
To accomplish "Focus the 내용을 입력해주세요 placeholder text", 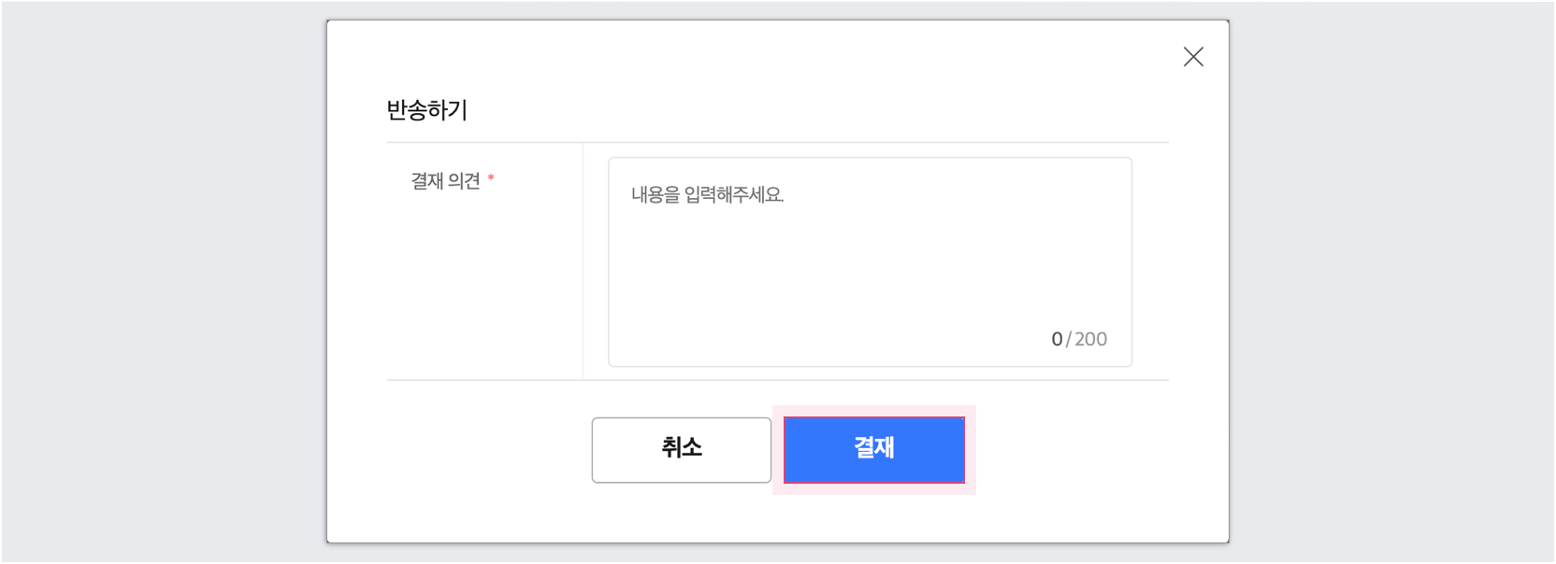I will [x=707, y=195].
